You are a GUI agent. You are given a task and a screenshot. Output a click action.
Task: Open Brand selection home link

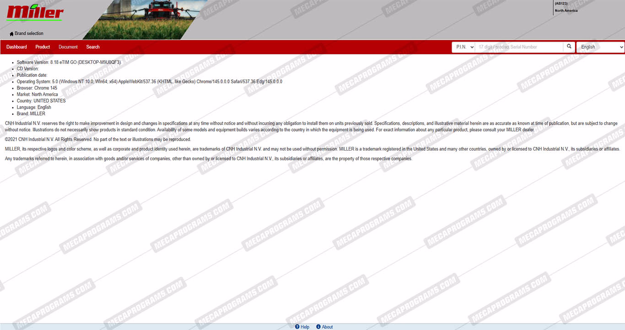click(27, 33)
